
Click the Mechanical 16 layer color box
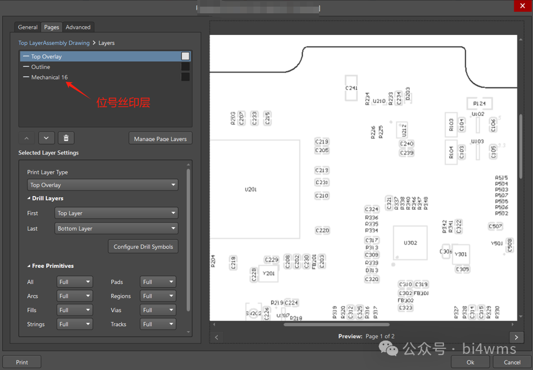pyautogui.click(x=186, y=77)
